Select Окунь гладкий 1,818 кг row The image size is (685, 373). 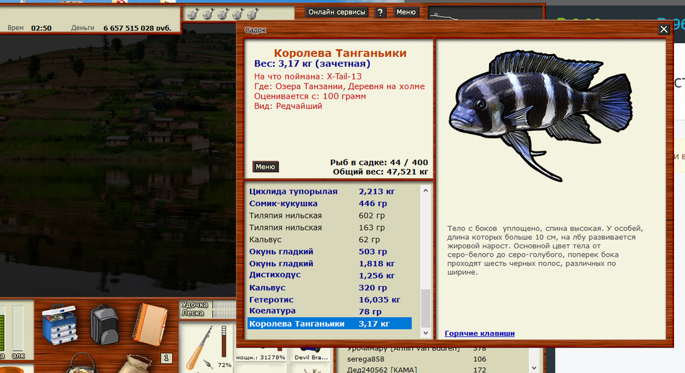(x=330, y=263)
